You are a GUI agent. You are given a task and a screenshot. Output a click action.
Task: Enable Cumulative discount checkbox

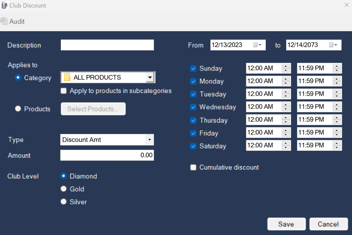[193, 167]
